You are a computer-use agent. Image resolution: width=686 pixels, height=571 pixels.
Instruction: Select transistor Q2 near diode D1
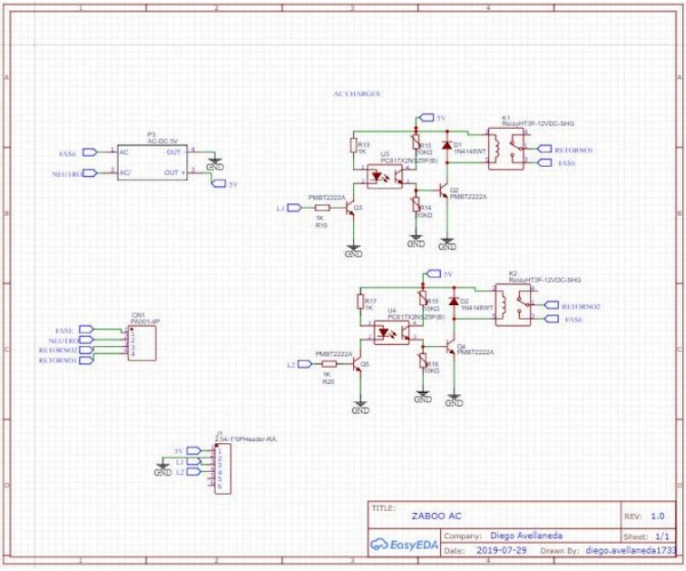coord(444,192)
